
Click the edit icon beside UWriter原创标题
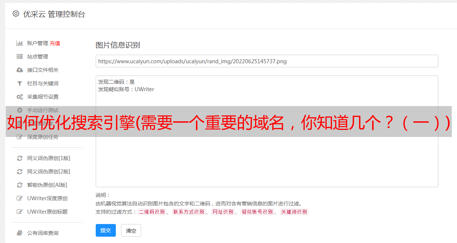tap(20, 212)
